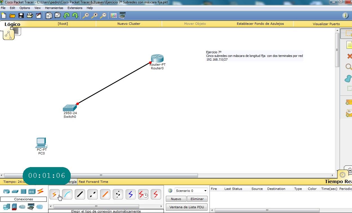Click the Eliminar scenario button
This screenshot has height=213, width=352.
[x=197, y=199]
